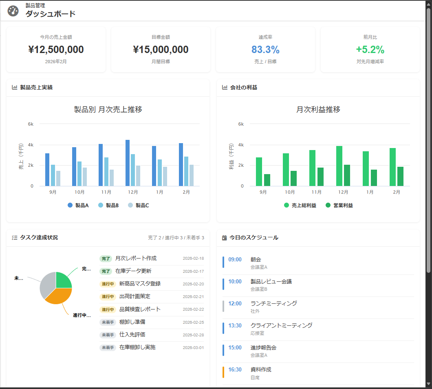Click 未着手 badge on 棚卸し準備
Viewport: 432px width, 389px height.
(108, 322)
